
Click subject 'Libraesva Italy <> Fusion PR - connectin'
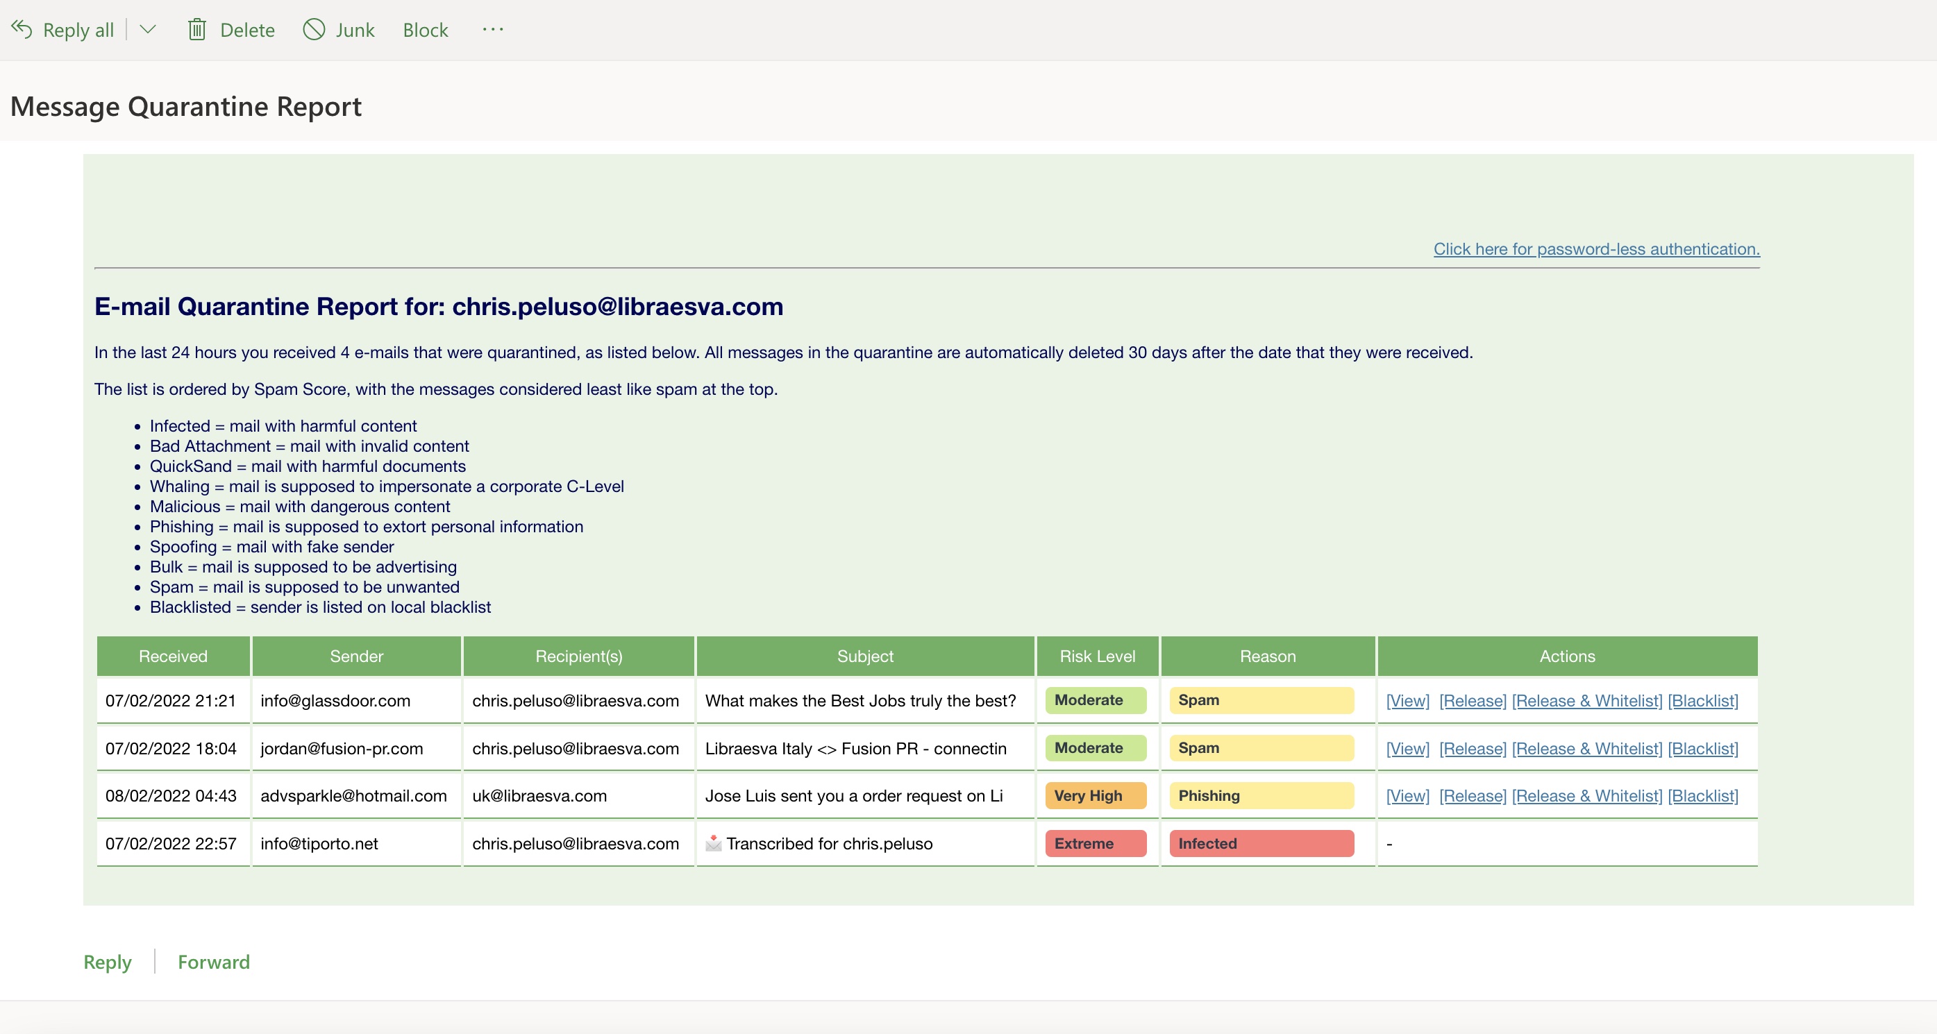click(x=856, y=749)
